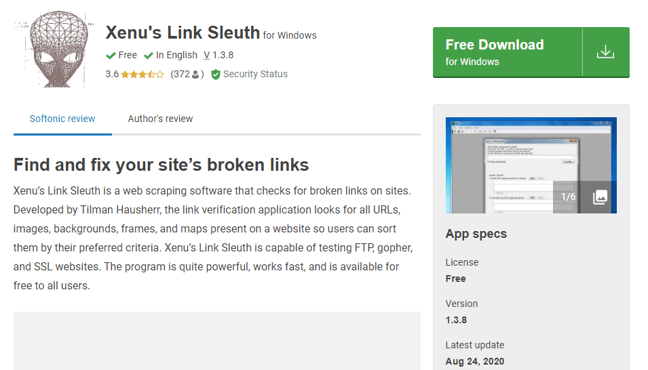Click the Aug 24, 2020 latest update date
Image resolution: width=648 pixels, height=370 pixels.
coord(474,361)
